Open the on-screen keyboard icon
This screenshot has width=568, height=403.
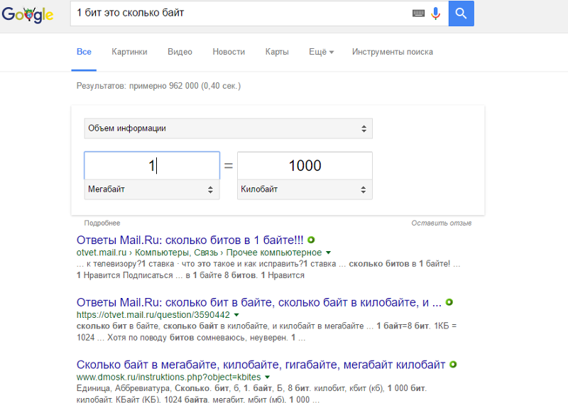click(418, 13)
